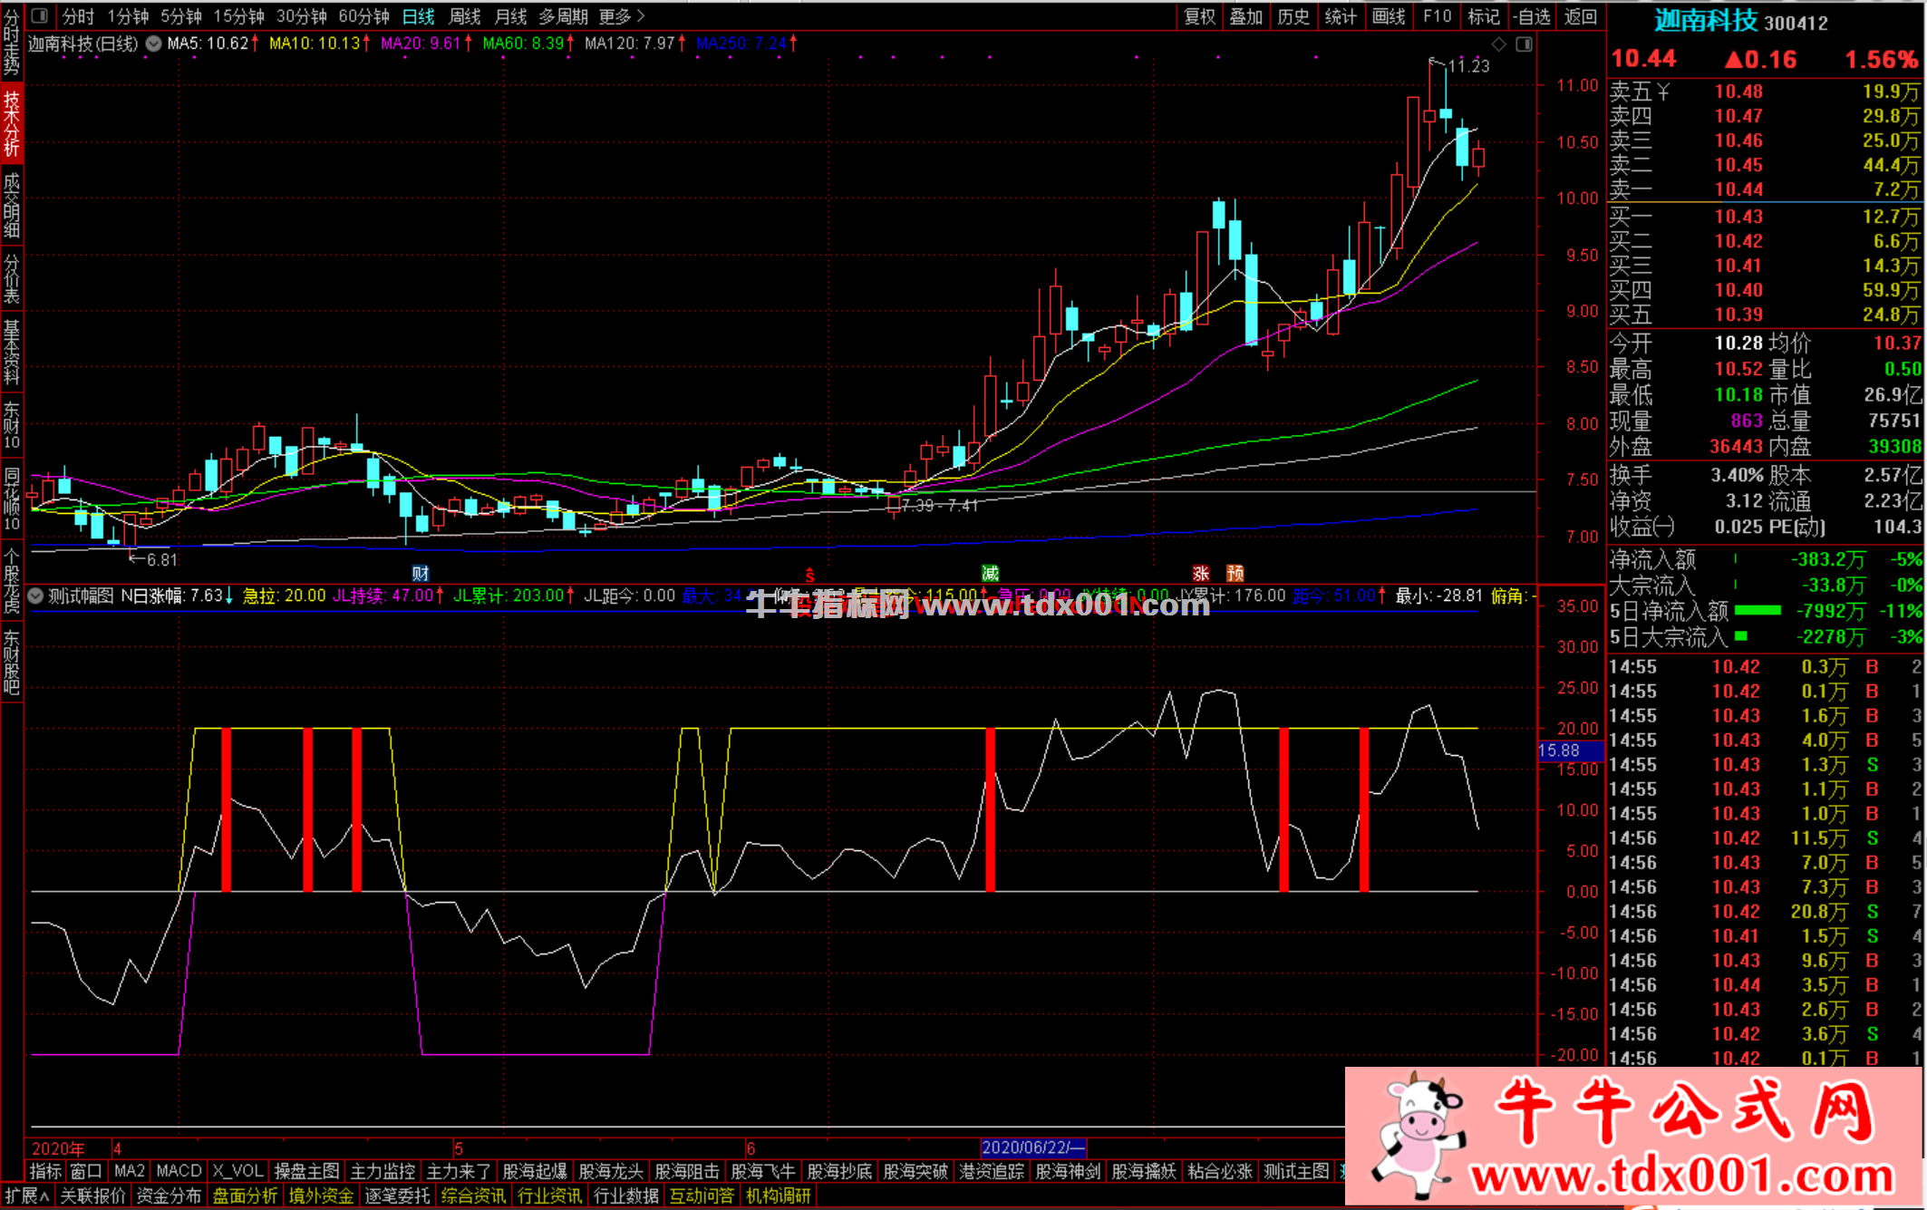Select the 测试主图 indicator tab

[1296, 1171]
